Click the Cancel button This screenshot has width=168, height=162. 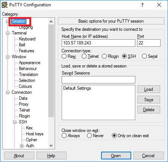pyautogui.click(x=149, y=156)
